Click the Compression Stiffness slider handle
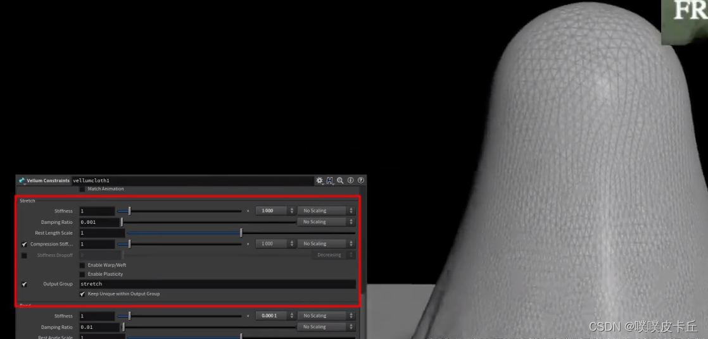Screen dimensions: 708x339 [130, 244]
